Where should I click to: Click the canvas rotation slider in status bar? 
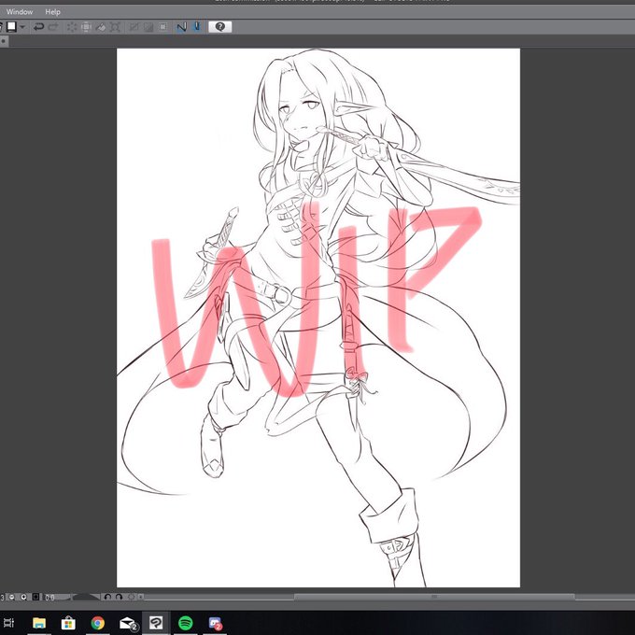click(x=86, y=597)
